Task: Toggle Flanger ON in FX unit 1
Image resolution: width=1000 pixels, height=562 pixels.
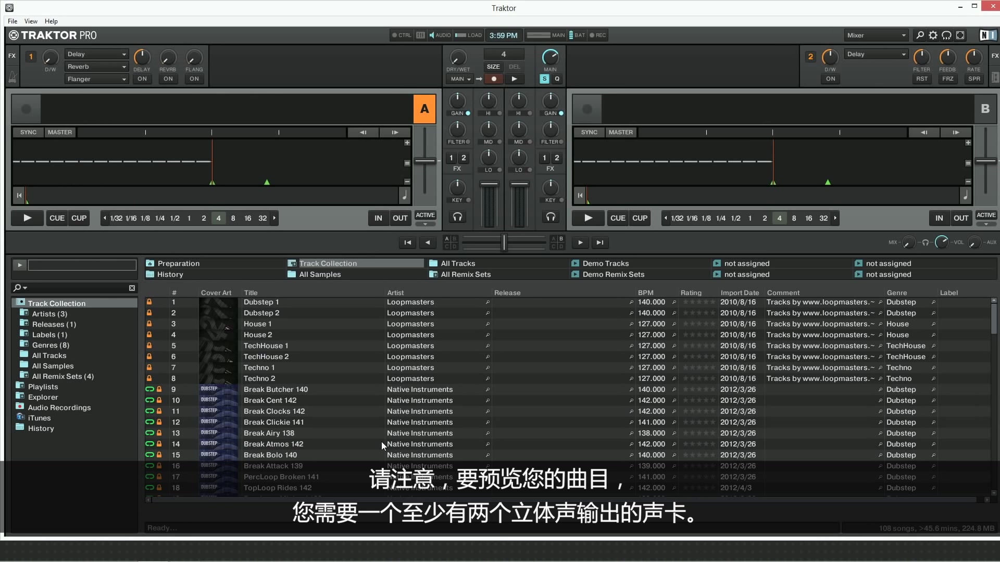Action: 194,79
